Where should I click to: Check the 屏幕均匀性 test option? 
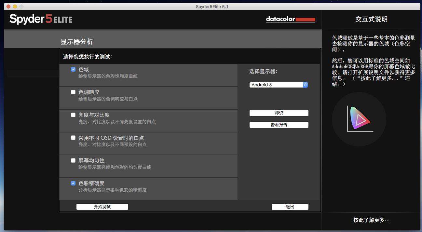(x=73, y=160)
